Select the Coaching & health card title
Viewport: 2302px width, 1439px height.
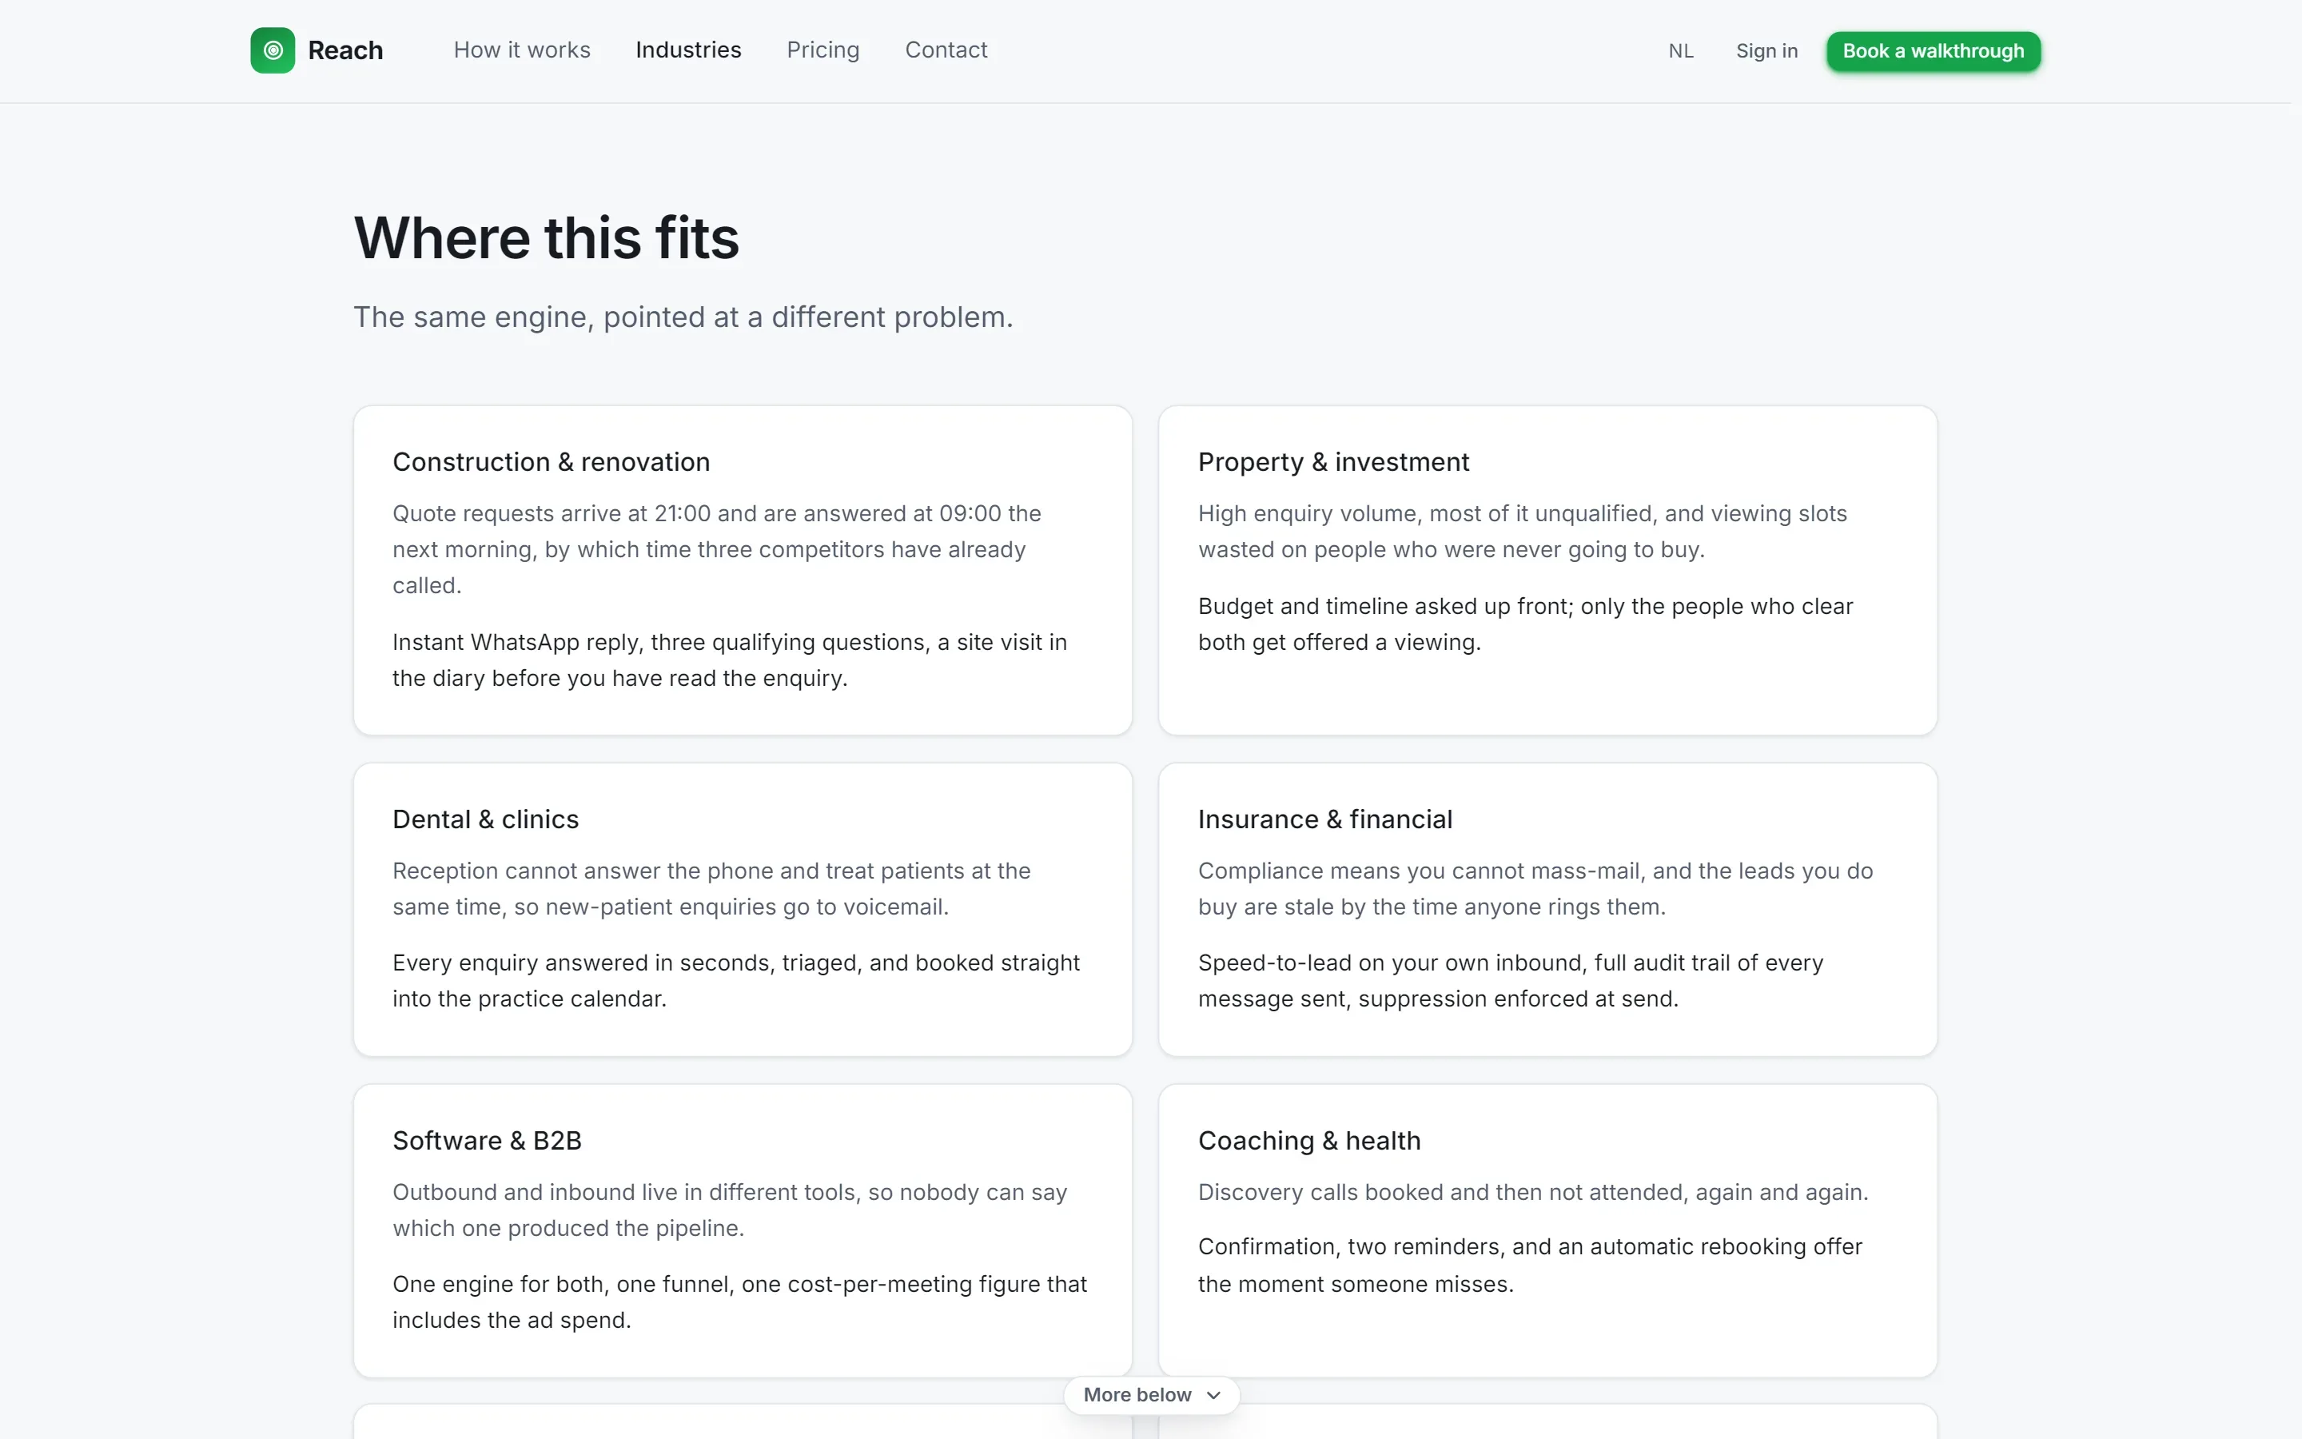coord(1309,1141)
